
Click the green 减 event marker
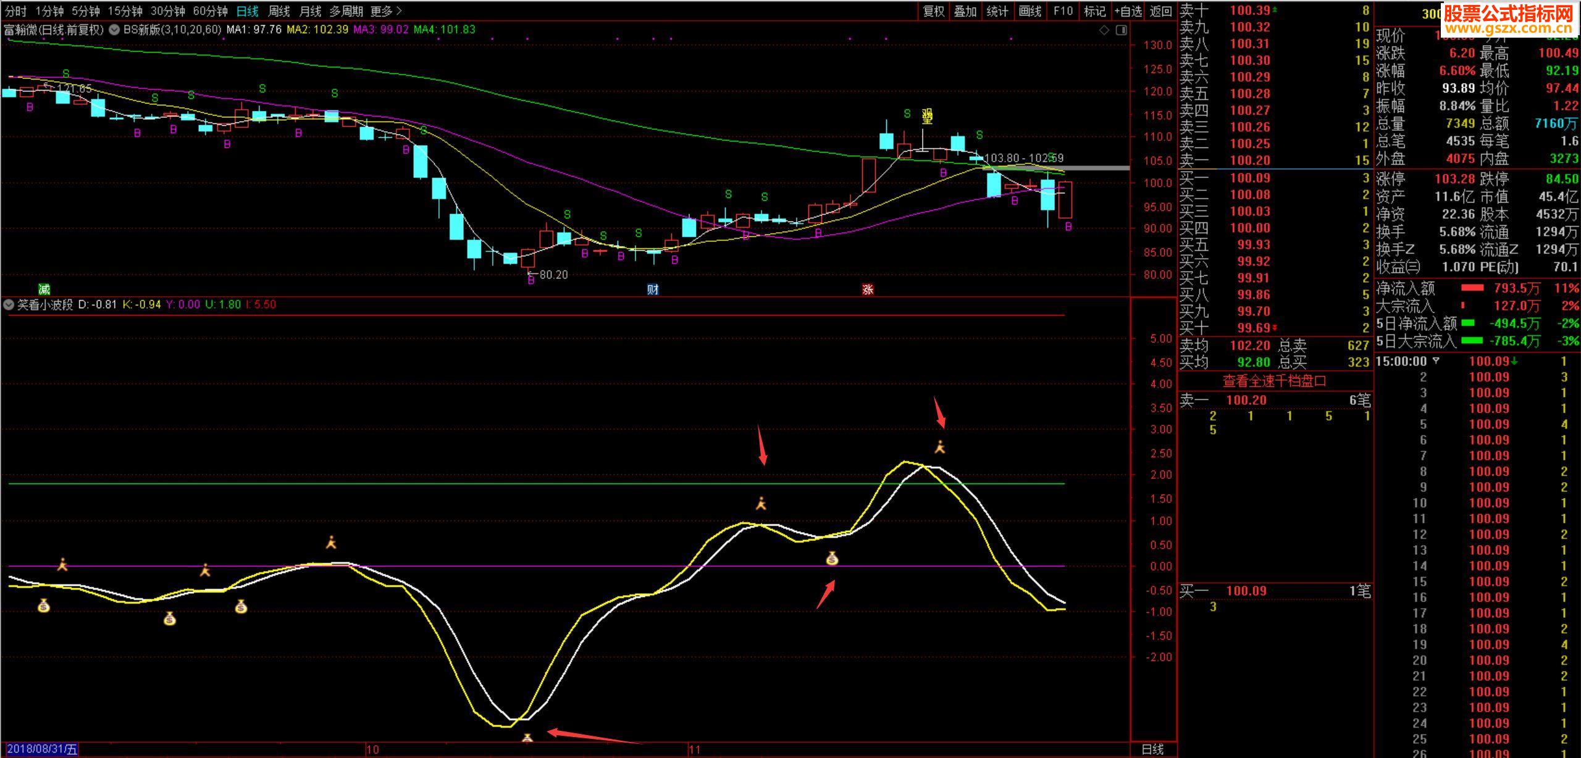click(44, 289)
